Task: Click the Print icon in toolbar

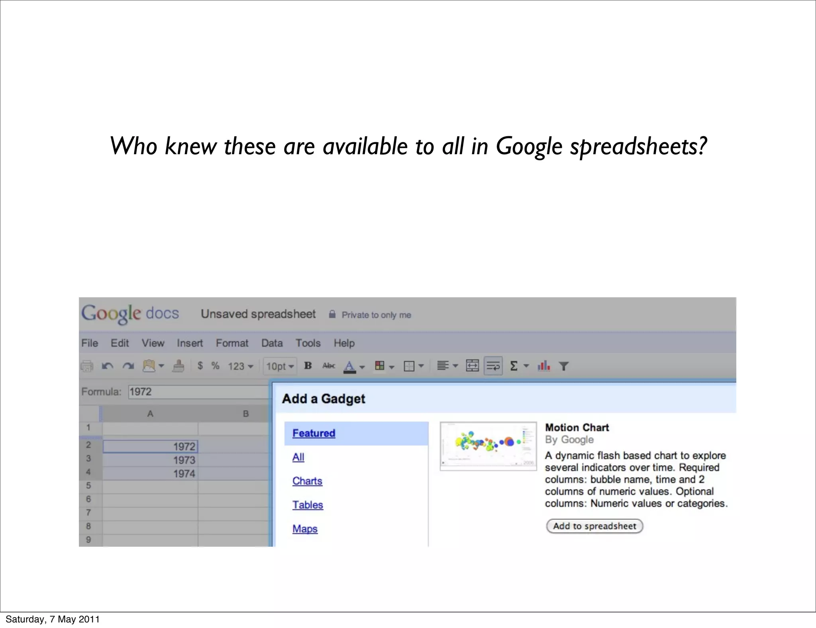Action: (87, 366)
